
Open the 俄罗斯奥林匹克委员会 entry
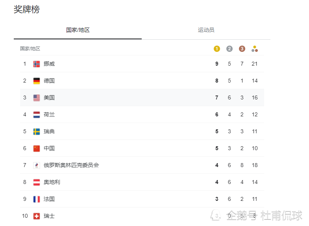coord(71,165)
